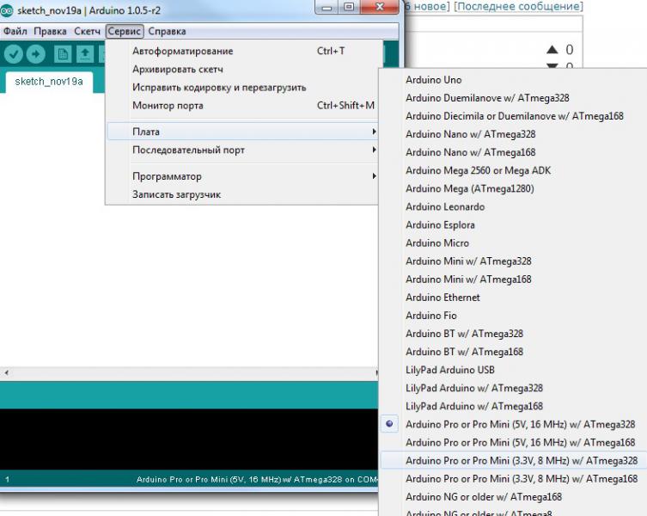Screen dimensions: 647x516
Task: Select Arduino Leonardo board
Action: [513, 207]
